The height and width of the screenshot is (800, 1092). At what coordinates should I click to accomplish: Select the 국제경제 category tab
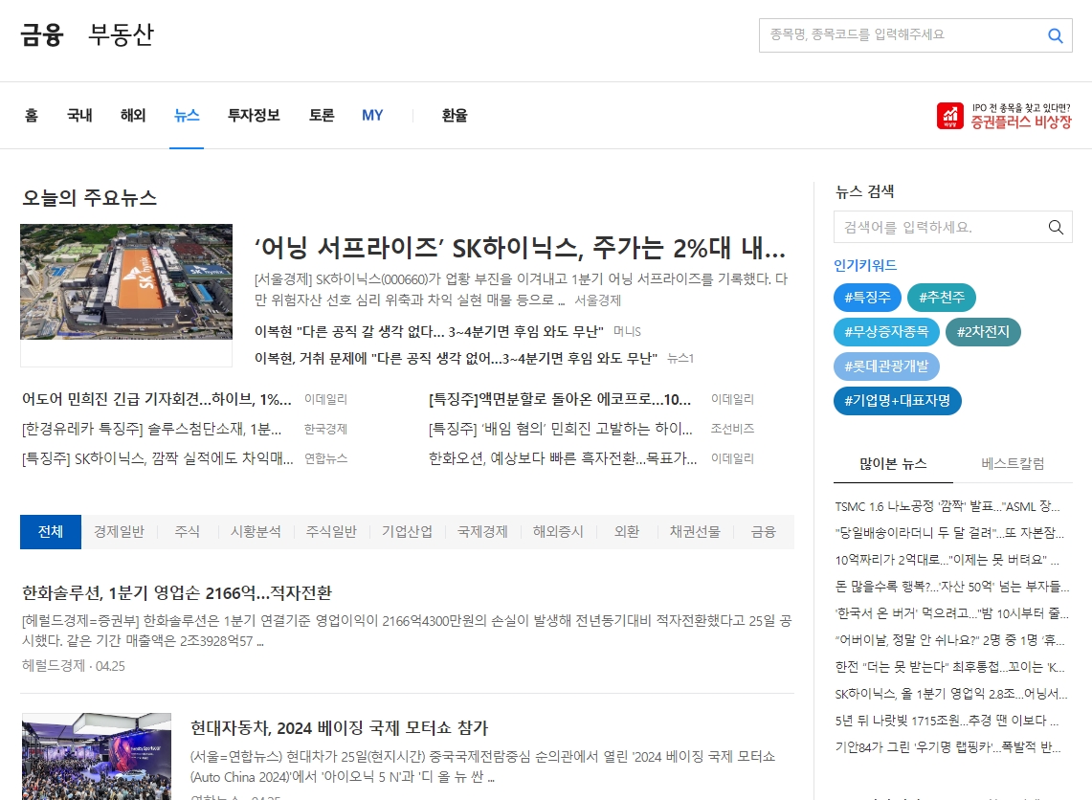click(482, 532)
